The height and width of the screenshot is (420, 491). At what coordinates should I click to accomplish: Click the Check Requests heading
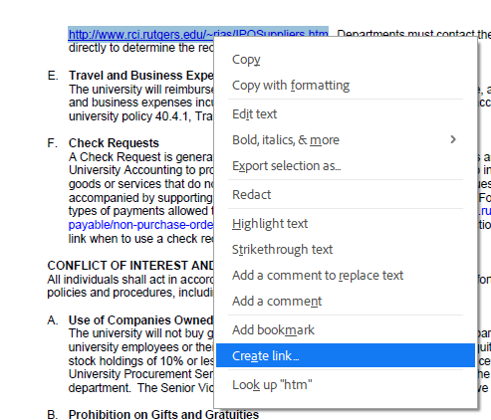tap(114, 143)
